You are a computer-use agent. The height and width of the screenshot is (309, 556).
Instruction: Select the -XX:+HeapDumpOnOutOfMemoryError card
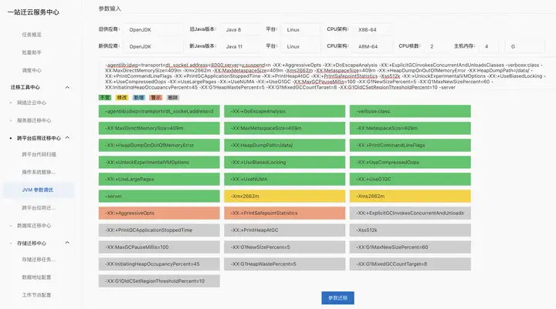tap(159, 145)
